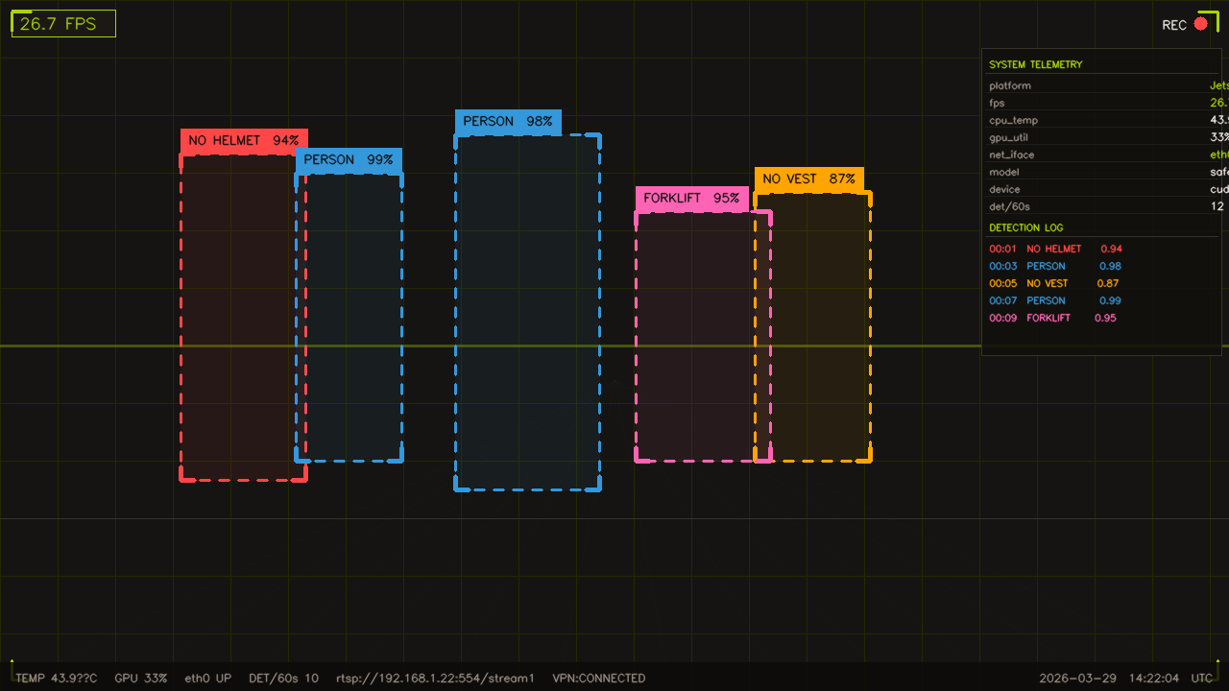This screenshot has width=1229, height=691.
Task: Select the PERSON 98% detection label
Action: pos(507,122)
